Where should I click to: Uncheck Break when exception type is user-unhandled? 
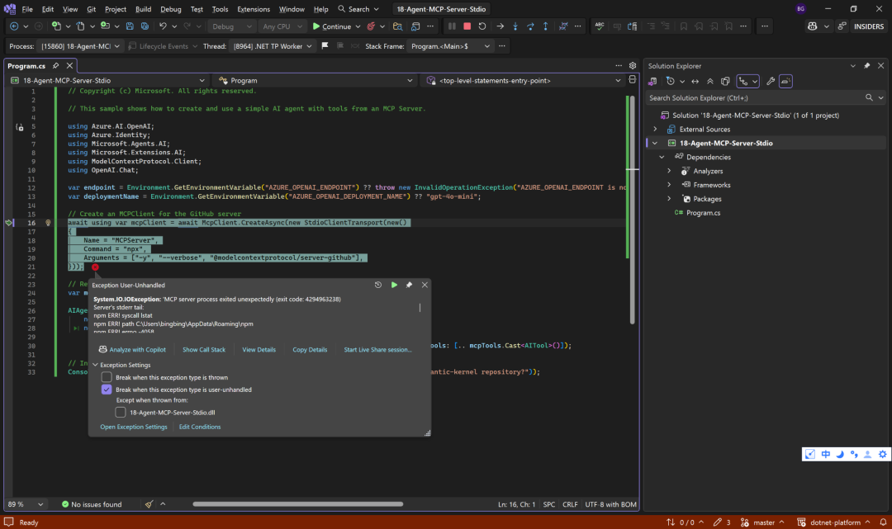[x=107, y=390]
